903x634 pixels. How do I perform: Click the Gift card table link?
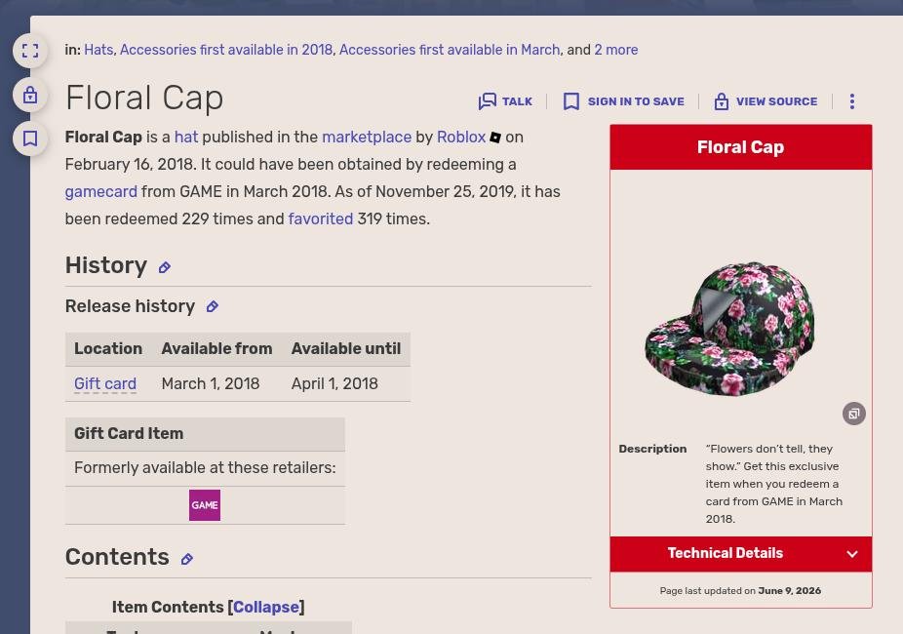[x=105, y=383]
